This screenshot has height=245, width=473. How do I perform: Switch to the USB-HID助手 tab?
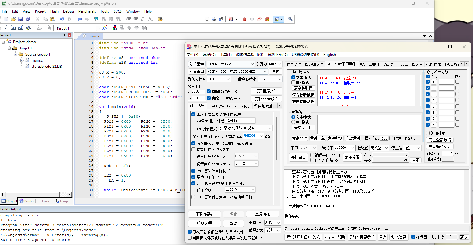370,64
